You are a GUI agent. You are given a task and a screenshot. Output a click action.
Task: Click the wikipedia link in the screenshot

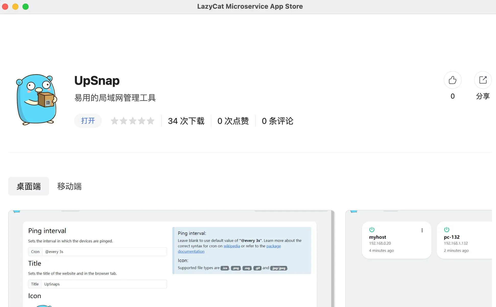pos(232,246)
